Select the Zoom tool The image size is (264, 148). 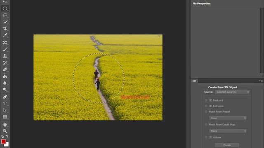tap(5, 131)
